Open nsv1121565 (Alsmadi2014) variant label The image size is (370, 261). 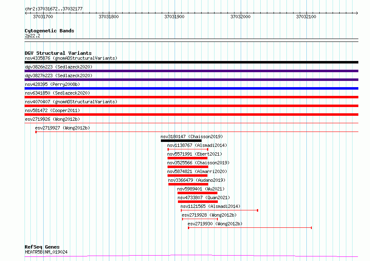click(x=210, y=206)
